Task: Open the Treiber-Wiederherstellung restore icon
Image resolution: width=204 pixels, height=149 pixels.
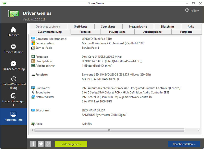Action: point(13,79)
